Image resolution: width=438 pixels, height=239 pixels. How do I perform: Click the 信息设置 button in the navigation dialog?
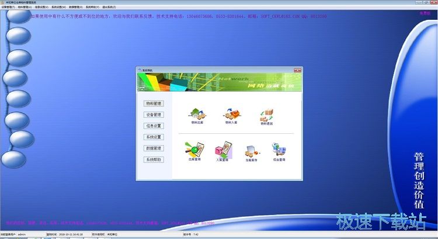click(x=154, y=126)
